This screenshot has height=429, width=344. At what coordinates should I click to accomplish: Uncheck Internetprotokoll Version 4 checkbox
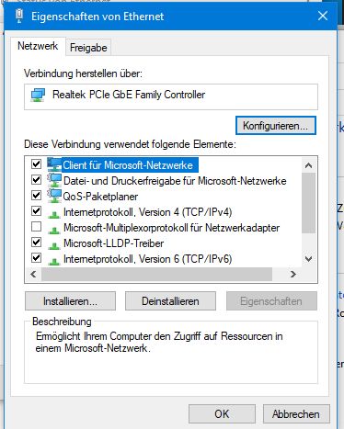[x=36, y=210]
